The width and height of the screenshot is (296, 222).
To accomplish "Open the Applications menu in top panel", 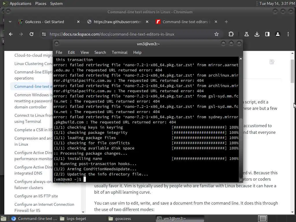I will [21, 3].
